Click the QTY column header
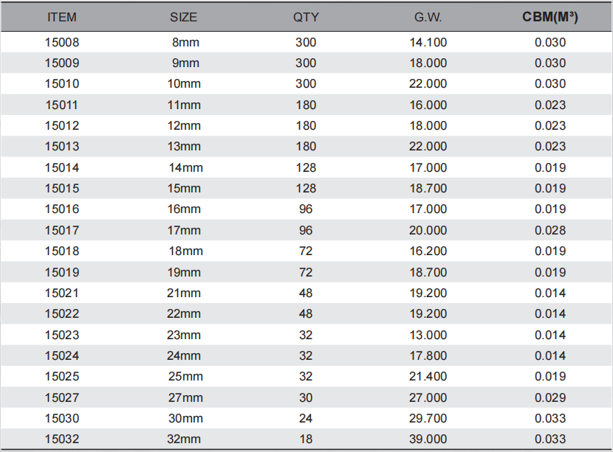 [x=306, y=17]
